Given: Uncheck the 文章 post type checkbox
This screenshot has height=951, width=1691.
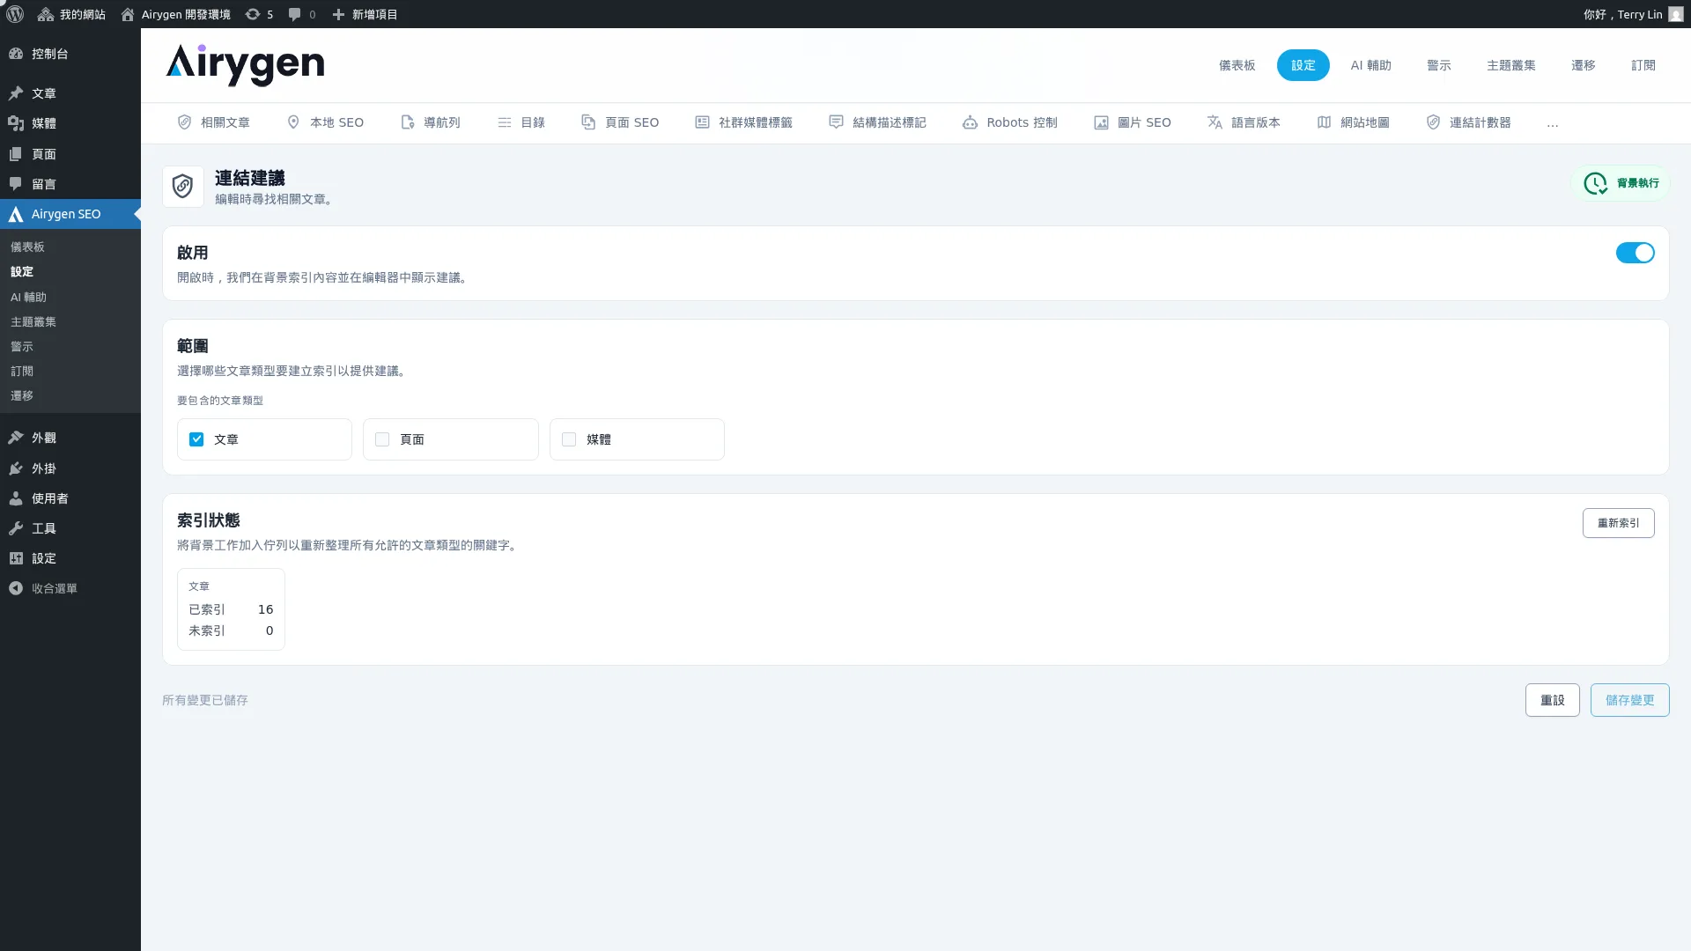Looking at the screenshot, I should [x=196, y=439].
